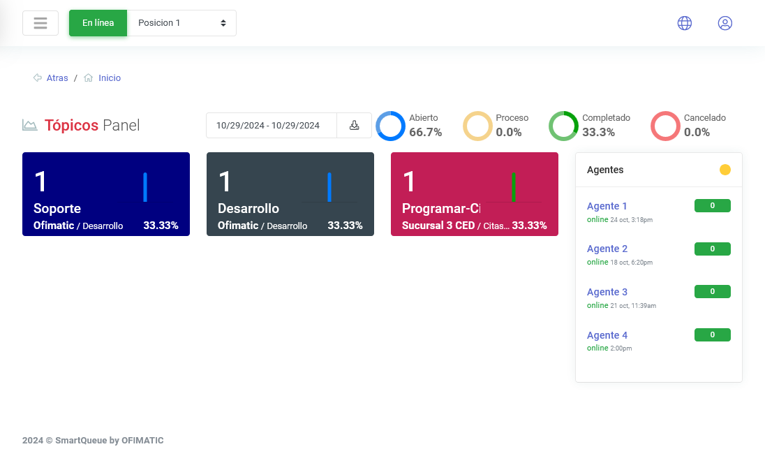Click the Completado donut chart
The image size is (765, 456).
click(563, 126)
